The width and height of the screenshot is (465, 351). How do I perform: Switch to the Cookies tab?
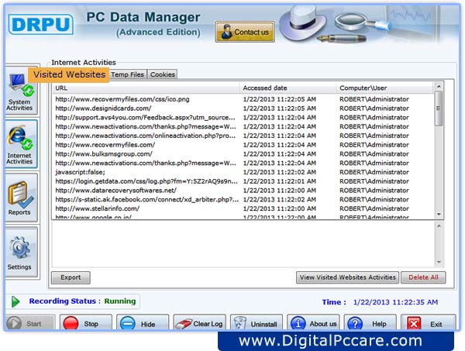click(x=162, y=74)
